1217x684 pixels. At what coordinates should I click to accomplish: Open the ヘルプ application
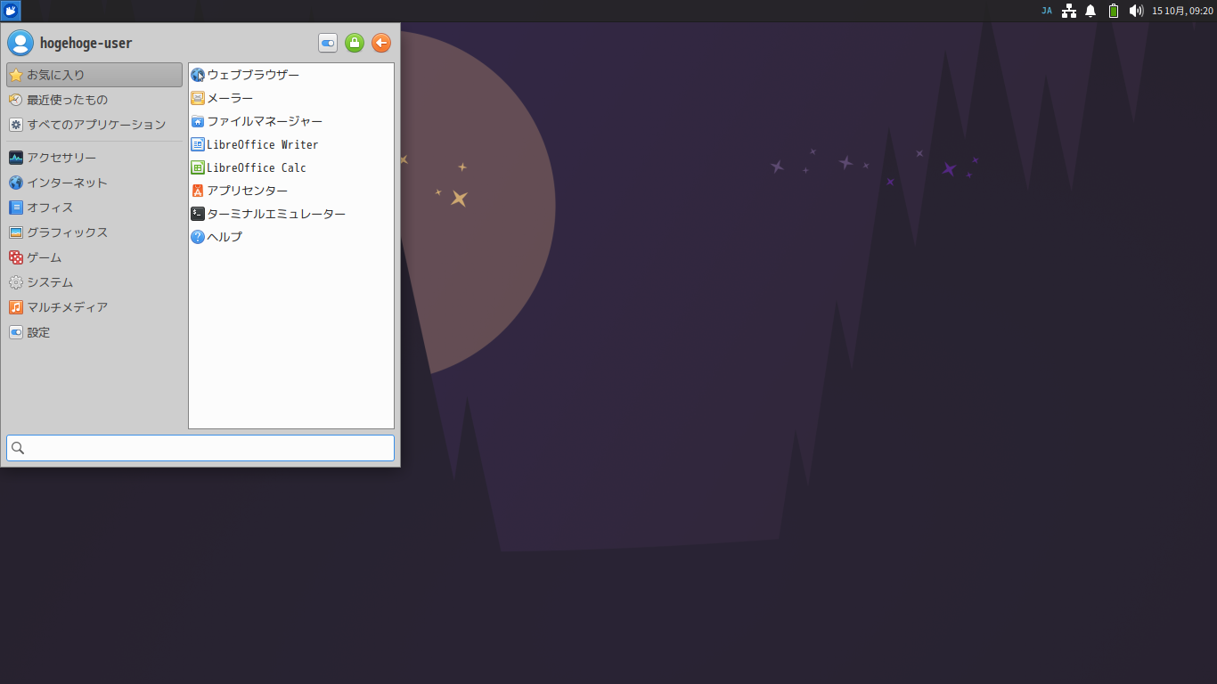(x=223, y=237)
